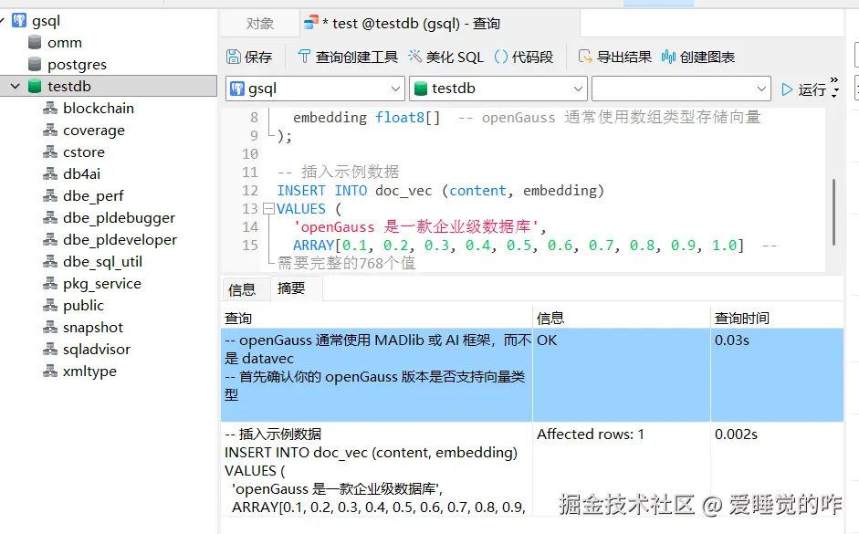
Task: Click the 美化 SQL button label
Action: click(455, 57)
